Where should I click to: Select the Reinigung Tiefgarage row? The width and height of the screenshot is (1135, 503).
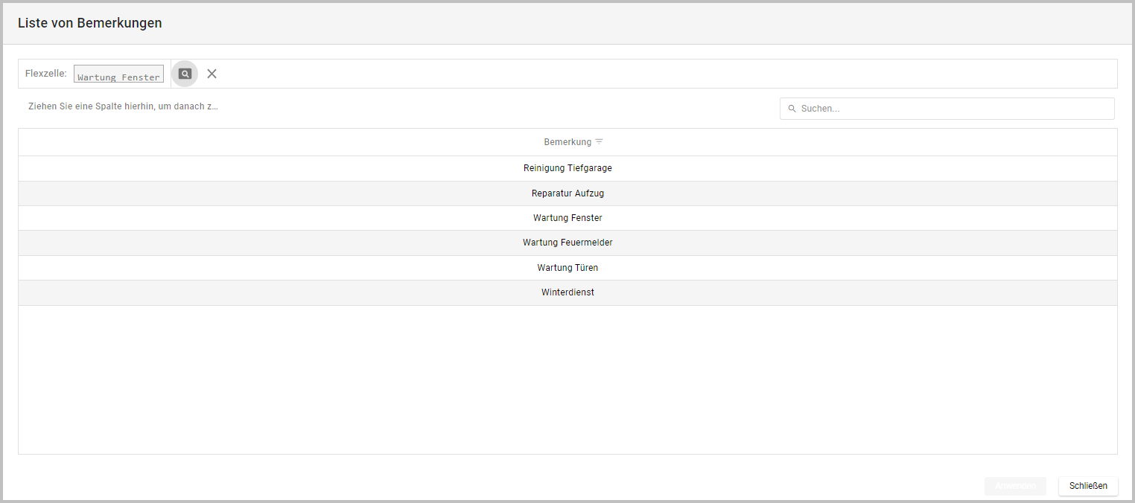pos(567,168)
